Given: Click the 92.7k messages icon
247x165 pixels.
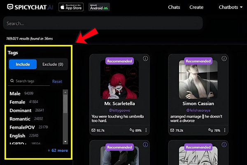Looking at the screenshot, I should (x=93, y=131).
